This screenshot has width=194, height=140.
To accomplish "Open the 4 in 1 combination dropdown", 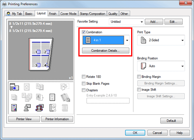I will point(106,40).
